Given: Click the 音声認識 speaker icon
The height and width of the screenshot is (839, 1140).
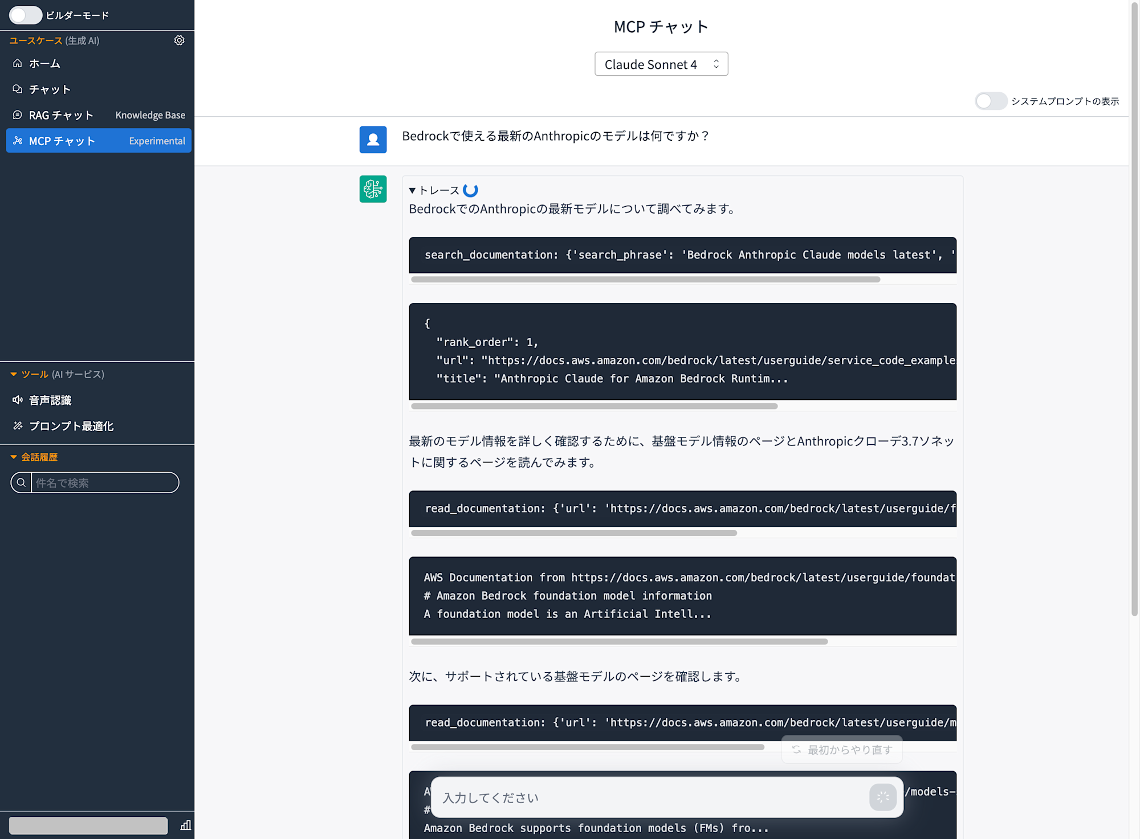Looking at the screenshot, I should point(18,400).
